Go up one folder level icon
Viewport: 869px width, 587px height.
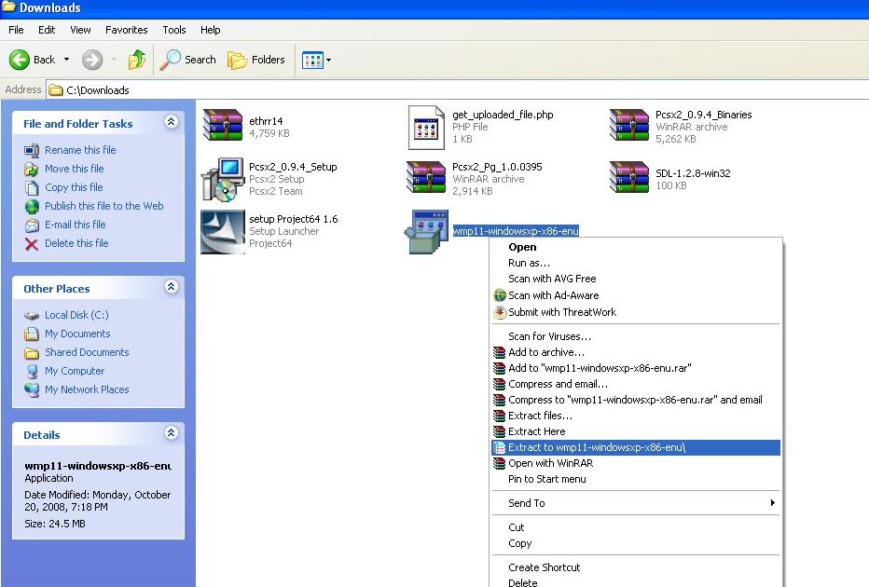[x=136, y=60]
